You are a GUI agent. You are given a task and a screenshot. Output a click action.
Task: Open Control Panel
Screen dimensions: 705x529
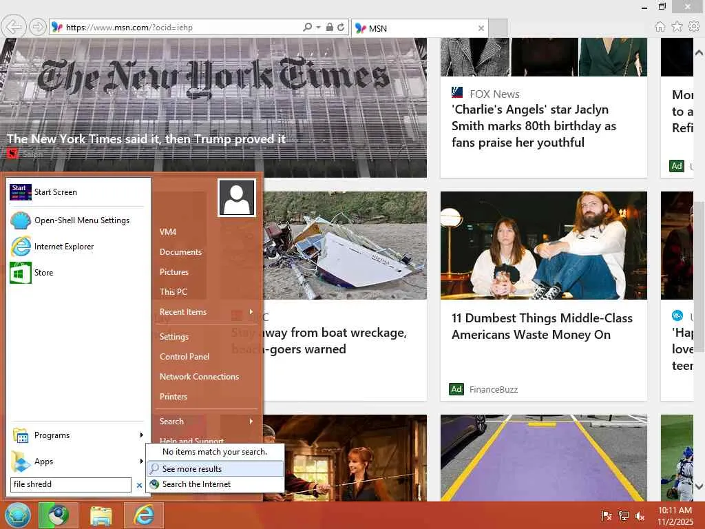coord(185,357)
